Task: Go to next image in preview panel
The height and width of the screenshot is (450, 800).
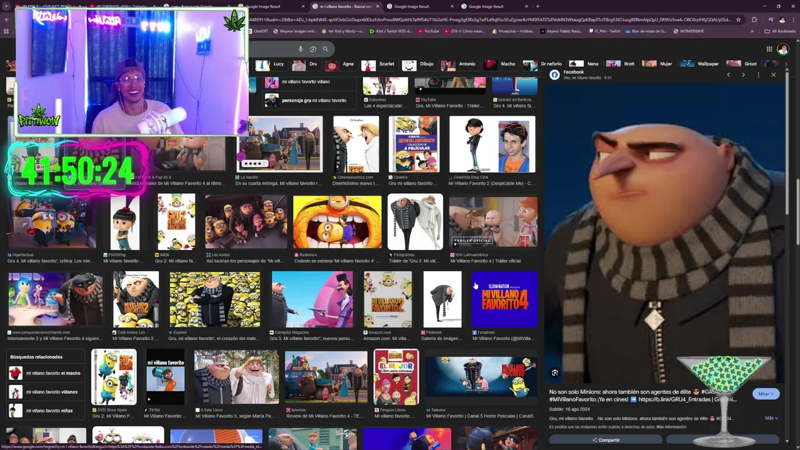Action: click(x=743, y=75)
